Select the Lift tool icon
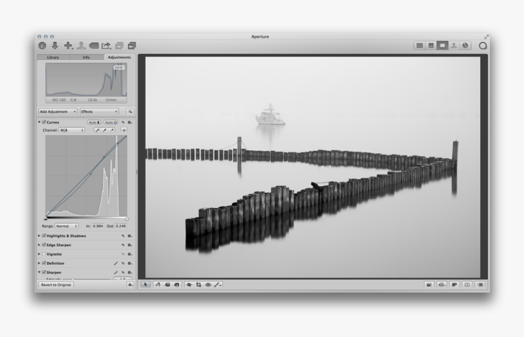524x337 pixels. pyautogui.click(x=168, y=285)
